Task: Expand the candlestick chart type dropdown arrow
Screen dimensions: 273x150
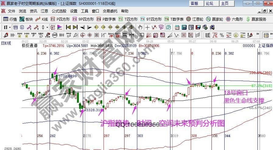Action: [x=47, y=27]
